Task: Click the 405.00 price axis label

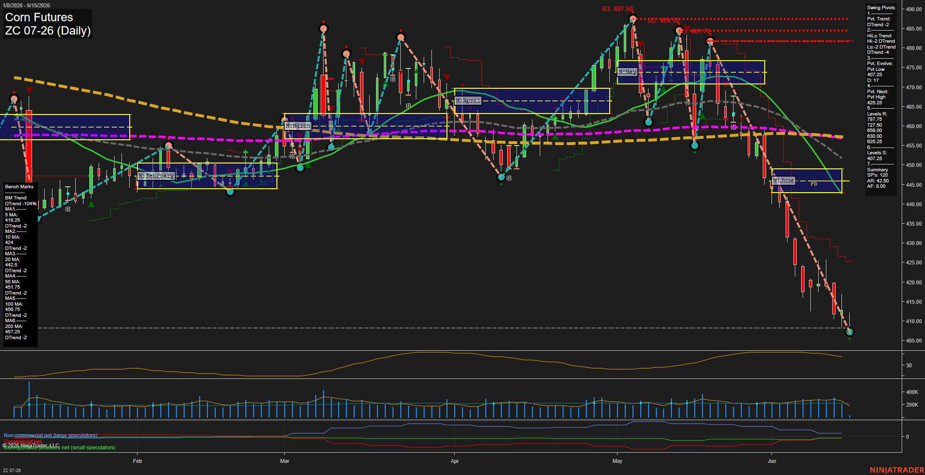Action: coord(913,341)
